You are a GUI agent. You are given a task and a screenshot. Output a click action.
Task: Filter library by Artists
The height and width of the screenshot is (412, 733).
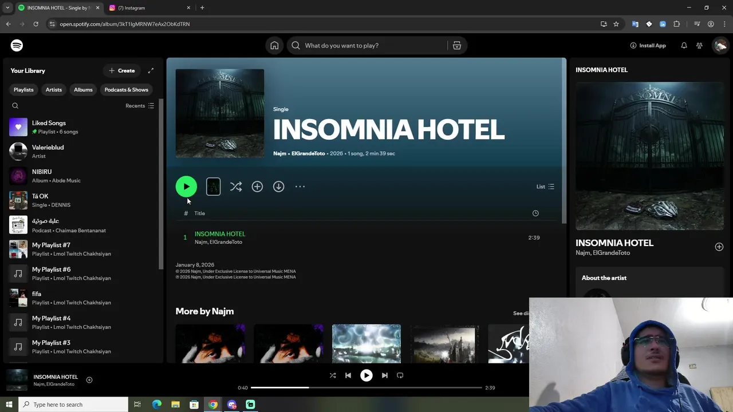[54, 90]
